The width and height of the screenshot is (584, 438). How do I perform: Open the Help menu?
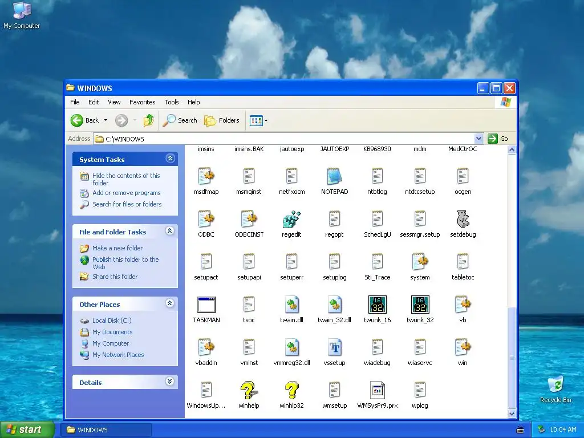point(193,102)
